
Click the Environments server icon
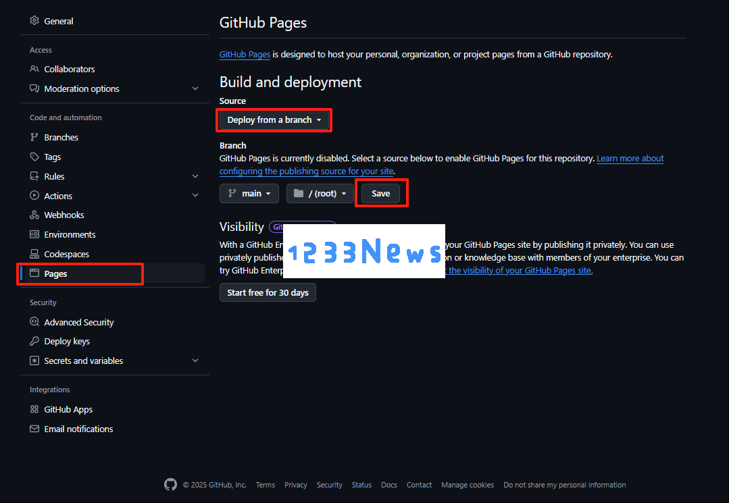click(34, 234)
